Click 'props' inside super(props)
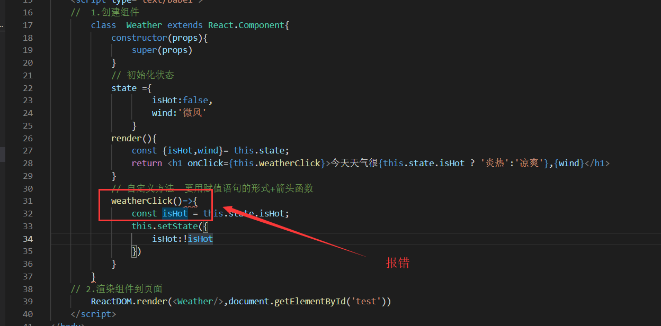The width and height of the screenshot is (661, 326). [x=175, y=50]
